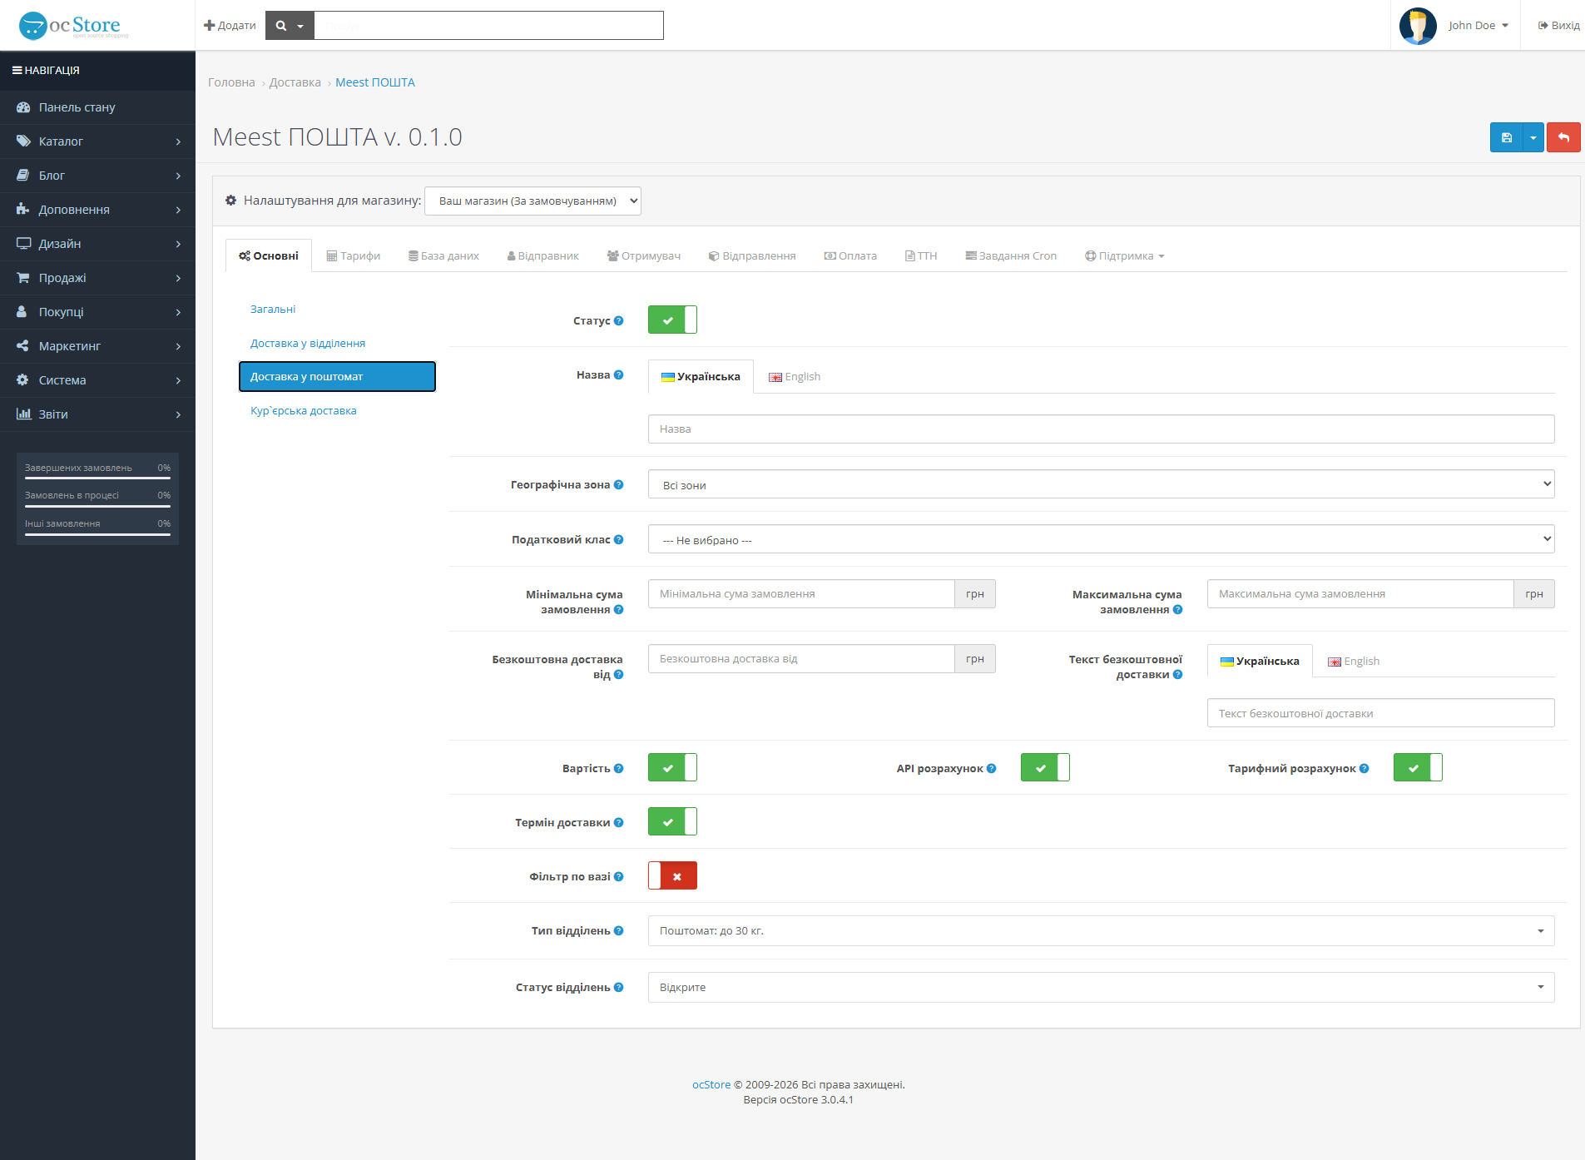The height and width of the screenshot is (1160, 1585).
Task: Go to Головна breadcrumb
Action: [x=231, y=82]
